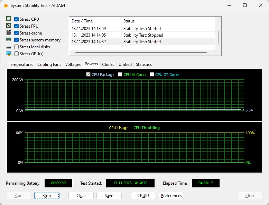Switch to the Voltages tab
The width and height of the screenshot is (269, 205).
pyautogui.click(x=73, y=65)
